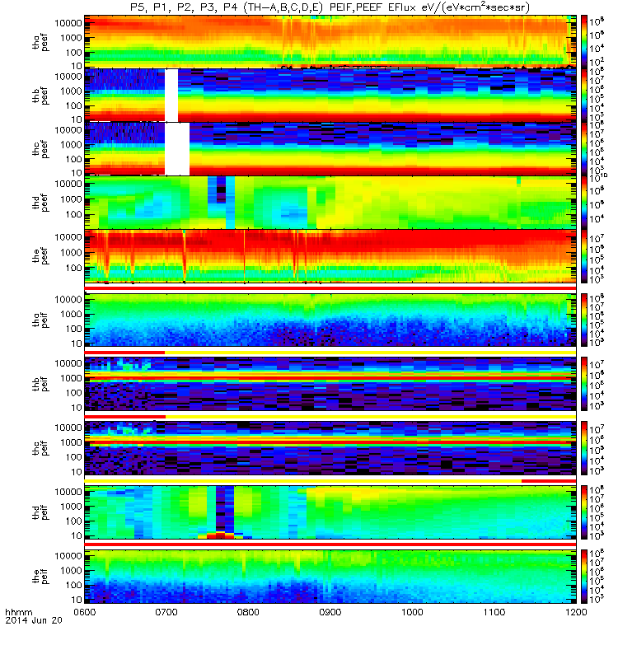The width and height of the screenshot is (618, 659).
Task: Click the 1000 time tick label
Action: 413,612
